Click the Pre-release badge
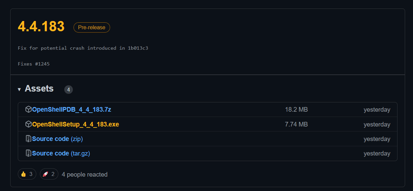Viewport: 413px width, 191px height. (92, 28)
